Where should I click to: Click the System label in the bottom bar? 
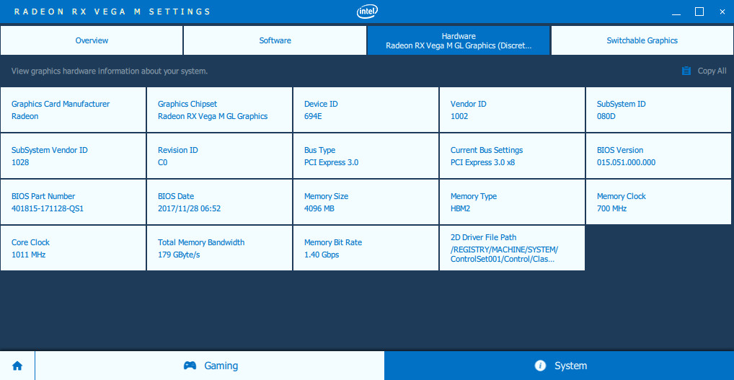click(x=570, y=366)
